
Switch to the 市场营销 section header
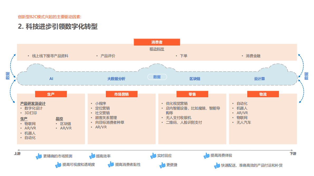click(122, 94)
